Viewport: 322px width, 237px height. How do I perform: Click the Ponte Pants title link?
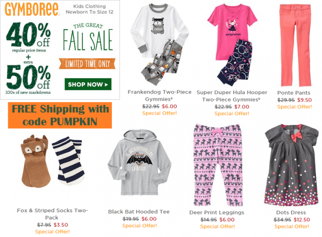tap(294, 92)
